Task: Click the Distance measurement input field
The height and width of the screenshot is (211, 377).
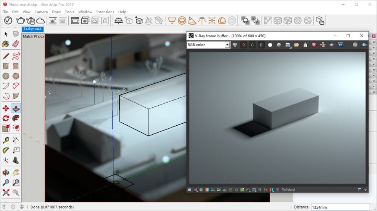Action: click(x=340, y=207)
